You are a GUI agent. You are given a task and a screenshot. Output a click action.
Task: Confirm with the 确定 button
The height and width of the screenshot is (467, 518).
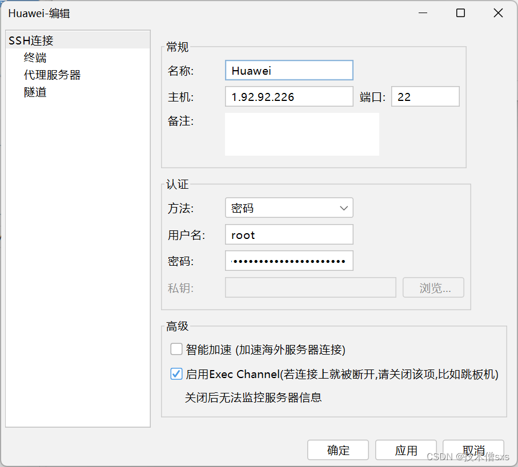click(x=338, y=450)
